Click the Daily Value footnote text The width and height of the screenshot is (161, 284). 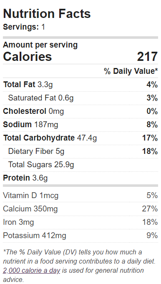79,266
